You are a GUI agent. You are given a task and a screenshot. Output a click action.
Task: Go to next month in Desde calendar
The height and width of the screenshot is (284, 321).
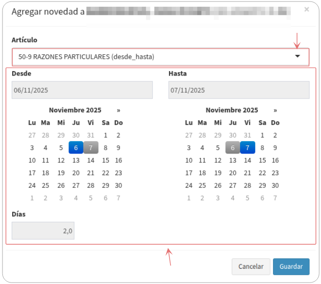pos(119,110)
